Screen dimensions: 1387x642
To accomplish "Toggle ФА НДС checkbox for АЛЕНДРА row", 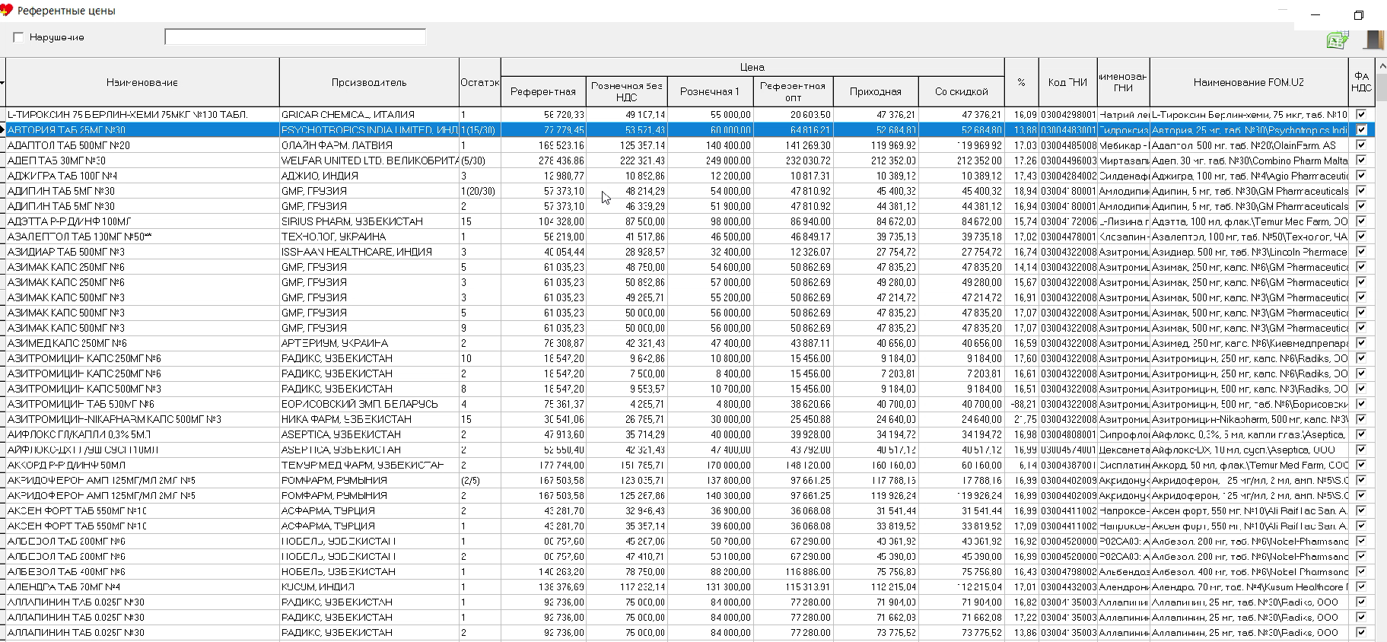I will click(x=1361, y=586).
